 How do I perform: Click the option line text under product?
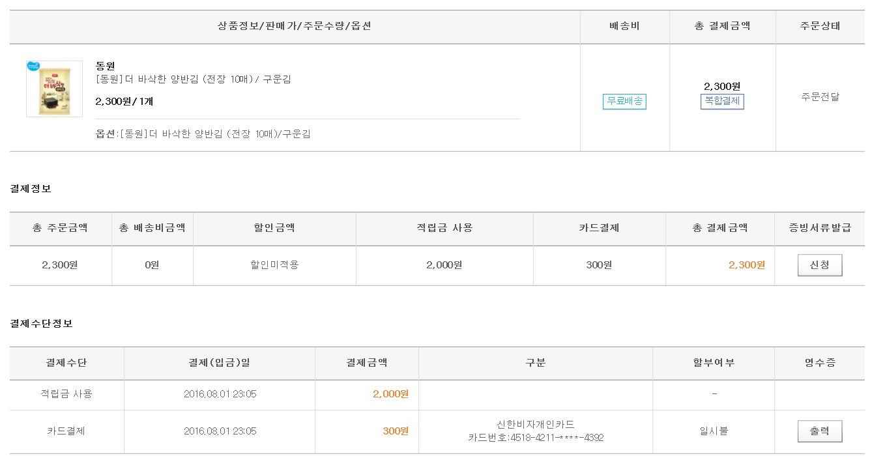203,134
